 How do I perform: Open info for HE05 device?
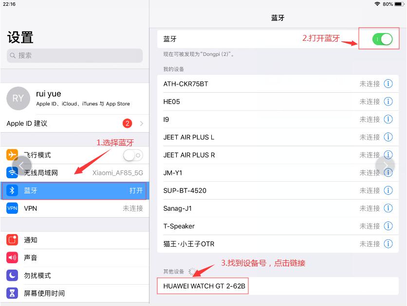[x=388, y=102]
